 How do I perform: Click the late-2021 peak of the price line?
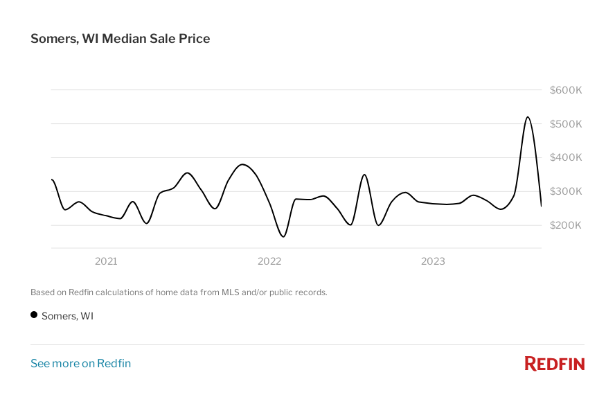pyautogui.click(x=242, y=164)
